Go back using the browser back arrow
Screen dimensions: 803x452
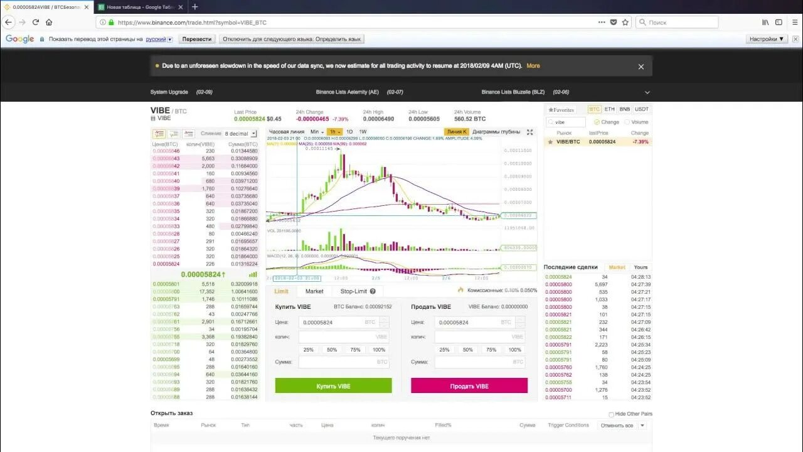coord(8,22)
